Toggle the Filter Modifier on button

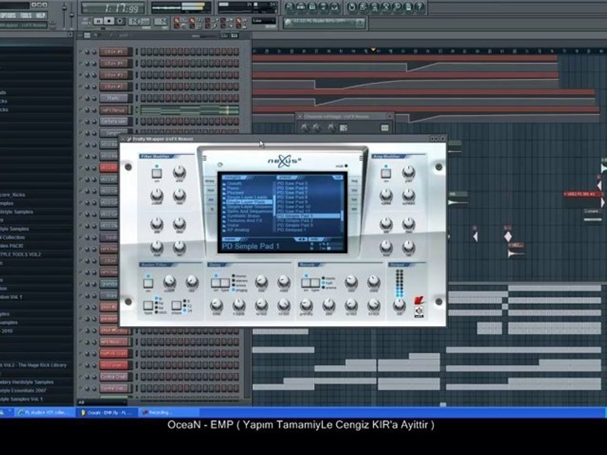157,173
